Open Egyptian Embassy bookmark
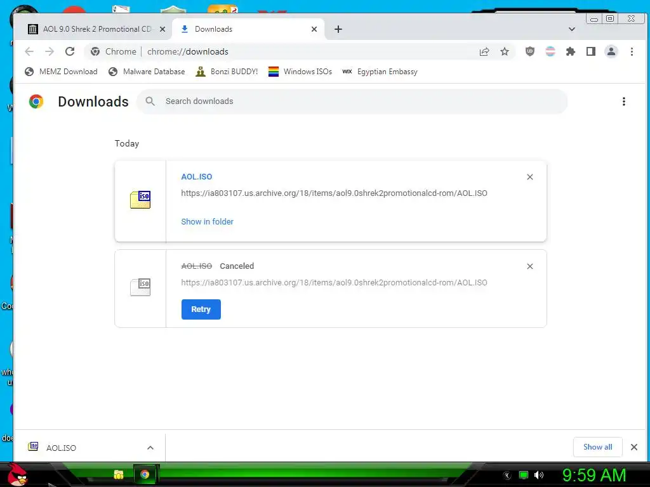 point(380,72)
